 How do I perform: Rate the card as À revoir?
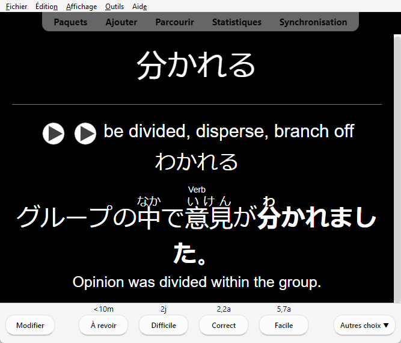point(103,326)
